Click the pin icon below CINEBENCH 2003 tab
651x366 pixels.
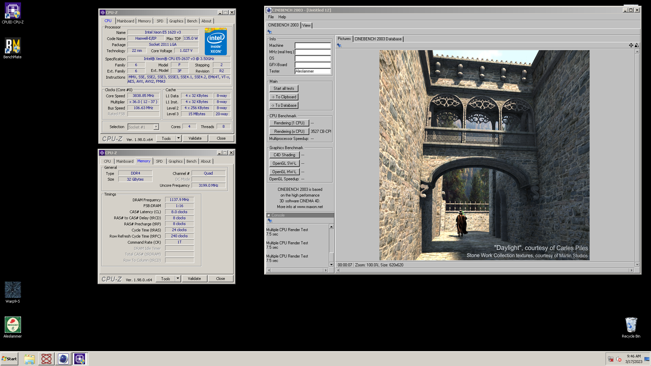point(270,32)
